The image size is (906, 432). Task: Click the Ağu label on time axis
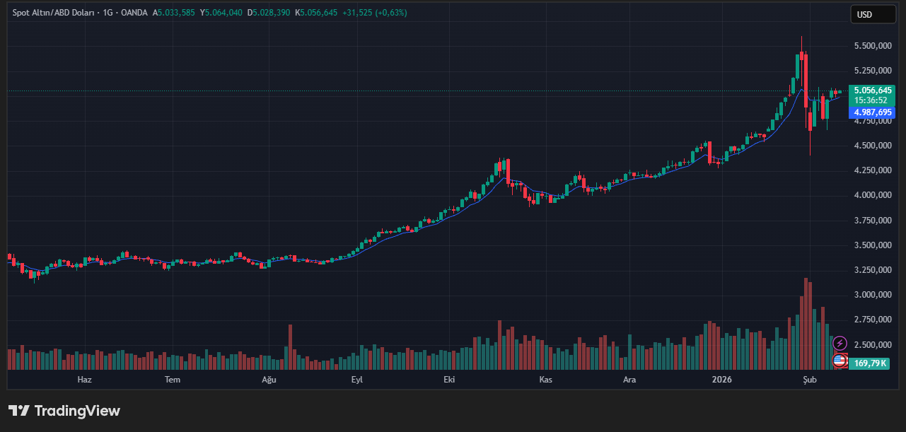pyautogui.click(x=269, y=380)
